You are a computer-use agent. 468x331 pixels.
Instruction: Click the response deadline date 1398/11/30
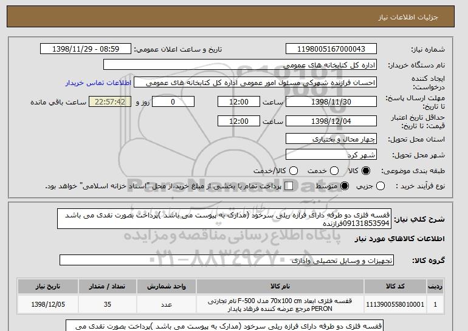[x=331, y=101]
